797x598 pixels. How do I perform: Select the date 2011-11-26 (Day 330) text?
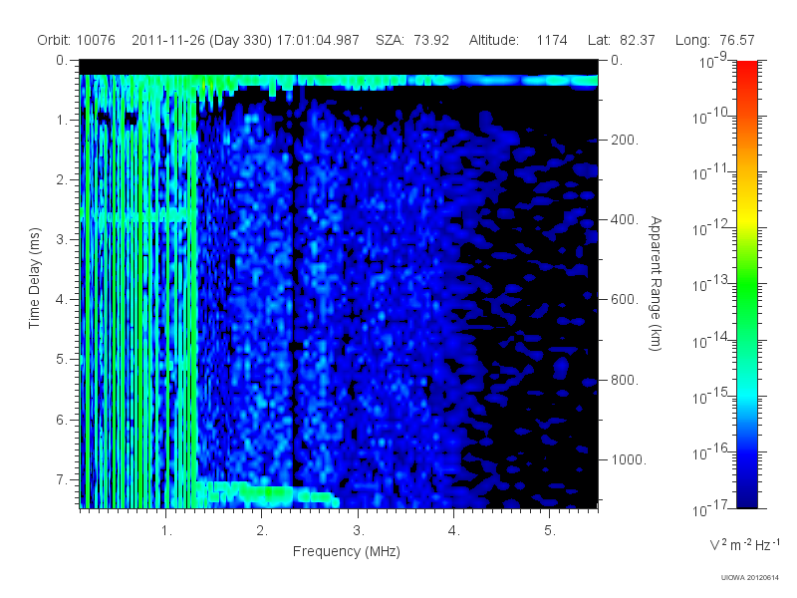[202, 40]
